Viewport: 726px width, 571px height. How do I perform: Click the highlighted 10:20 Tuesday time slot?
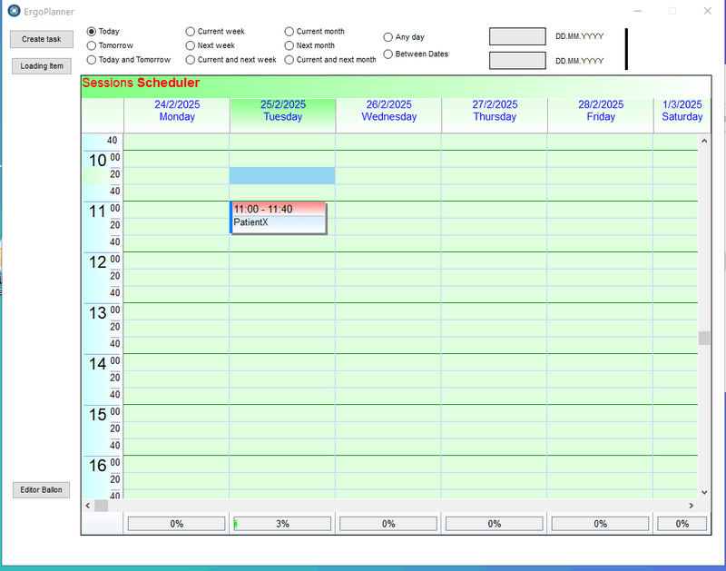[282, 175]
